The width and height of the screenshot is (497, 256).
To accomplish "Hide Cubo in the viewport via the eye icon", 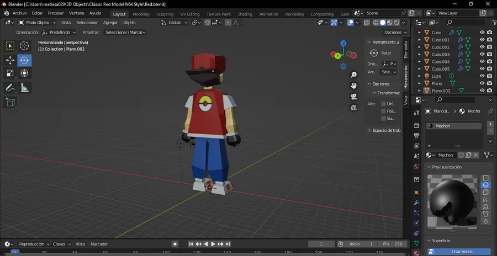I will coord(482,33).
